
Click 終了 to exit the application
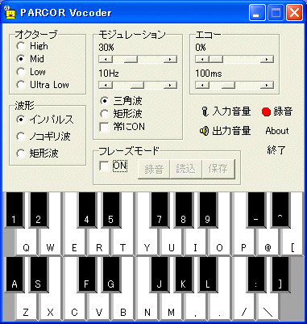click(276, 149)
